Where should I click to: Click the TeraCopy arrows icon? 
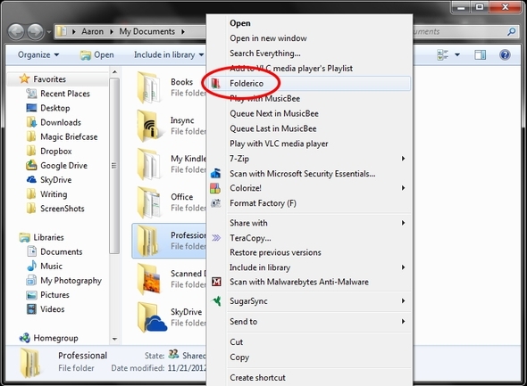(216, 238)
